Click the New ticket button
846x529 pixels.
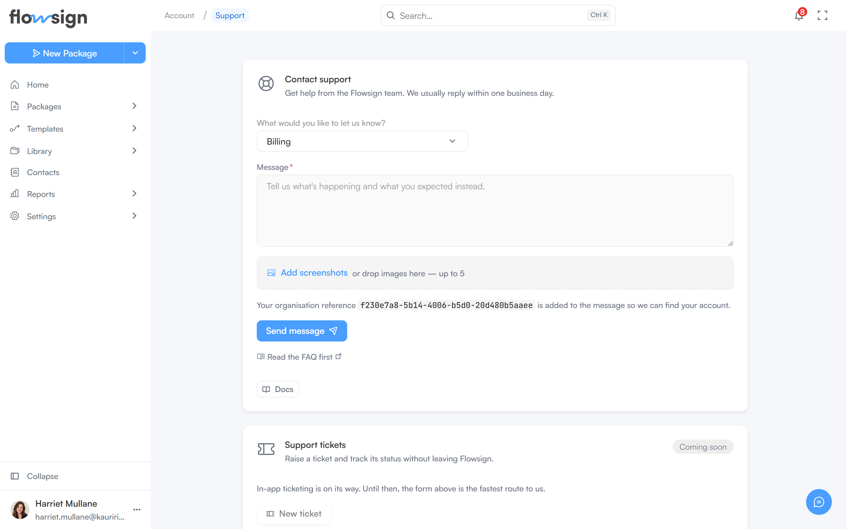294,514
